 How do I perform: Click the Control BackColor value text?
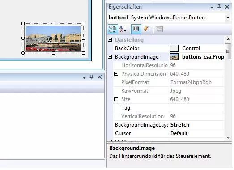coord(191,48)
